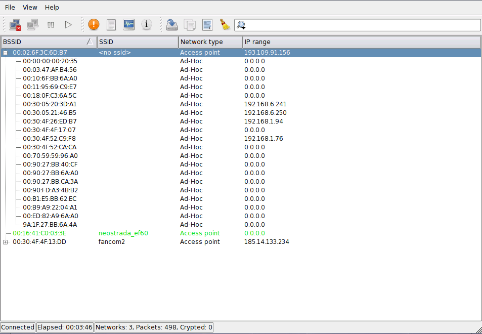Select the fancom2 SSID entry

tap(112, 242)
